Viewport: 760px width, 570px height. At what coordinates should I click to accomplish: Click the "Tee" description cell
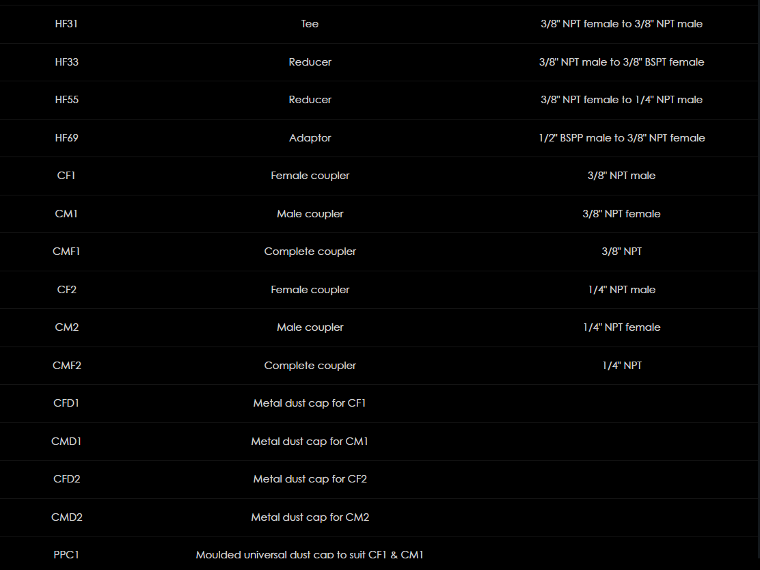tap(310, 24)
